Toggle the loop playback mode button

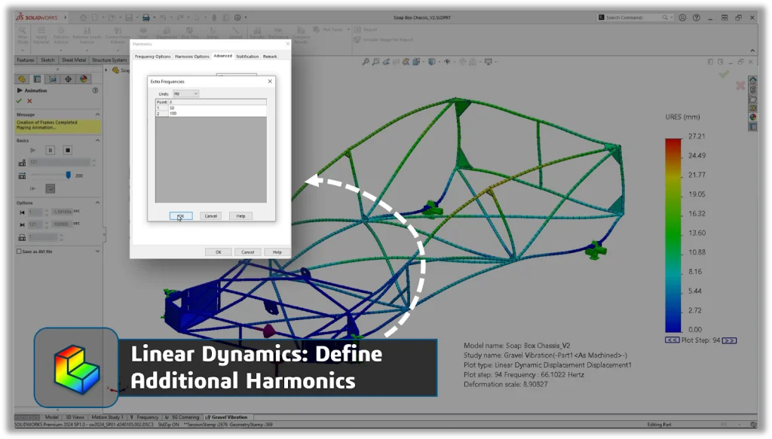point(50,188)
